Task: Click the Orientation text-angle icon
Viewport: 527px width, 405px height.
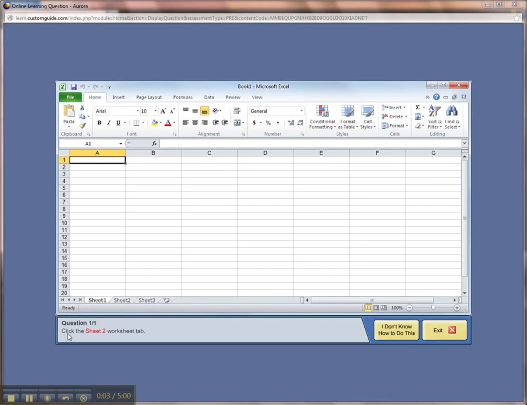Action: click(215, 111)
